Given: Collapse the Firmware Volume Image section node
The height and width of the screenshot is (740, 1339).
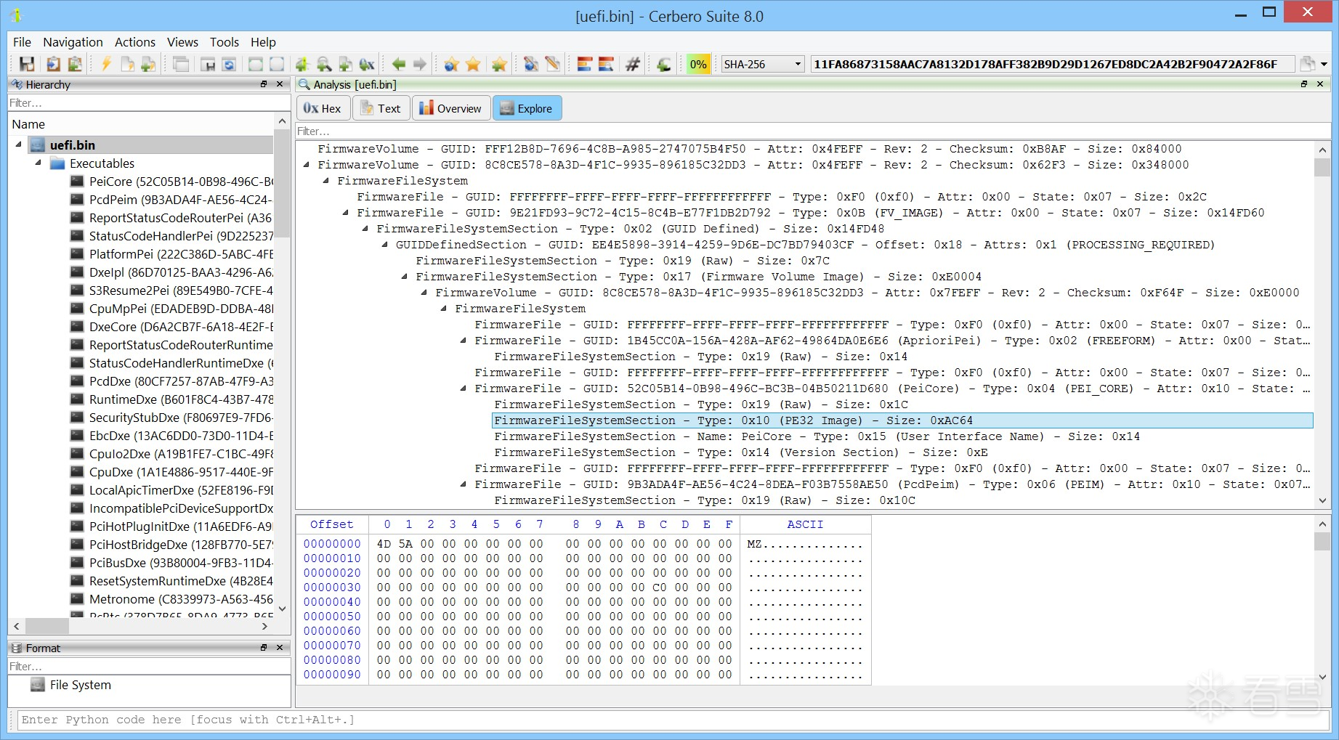Looking at the screenshot, I should (x=404, y=277).
